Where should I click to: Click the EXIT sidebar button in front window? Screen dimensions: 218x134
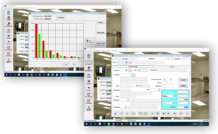click(x=89, y=108)
